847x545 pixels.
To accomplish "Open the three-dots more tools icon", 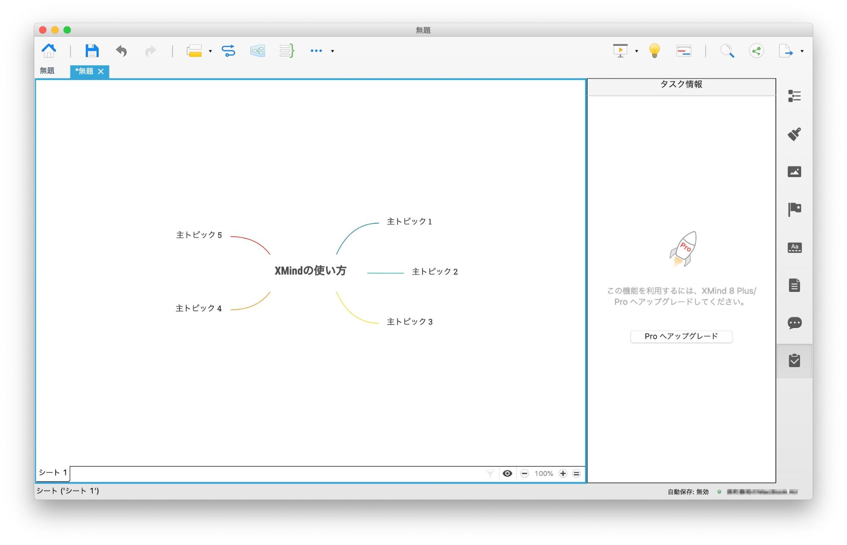I will [x=316, y=51].
